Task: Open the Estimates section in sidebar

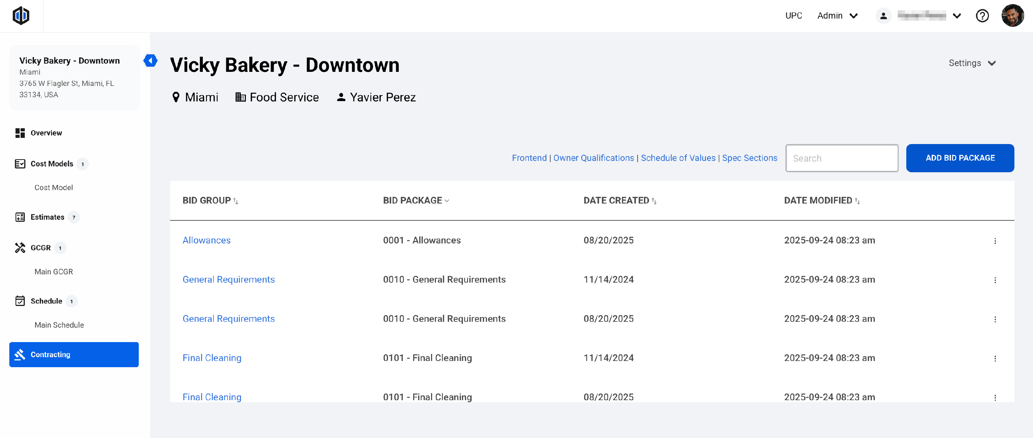Action: (47, 217)
